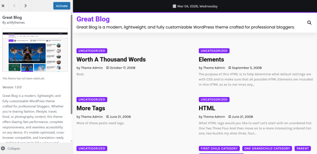Click the calendar icon beside the top date
The image size is (317, 154).
click(174, 6)
